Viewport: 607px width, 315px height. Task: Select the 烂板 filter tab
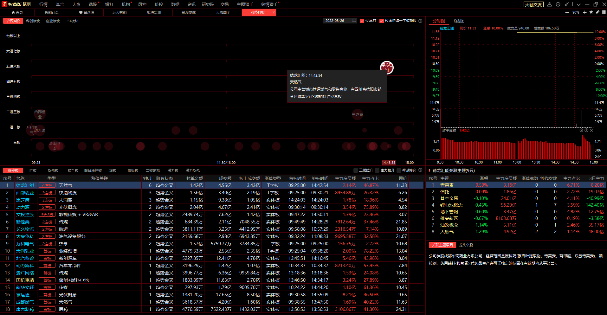click(x=33, y=170)
